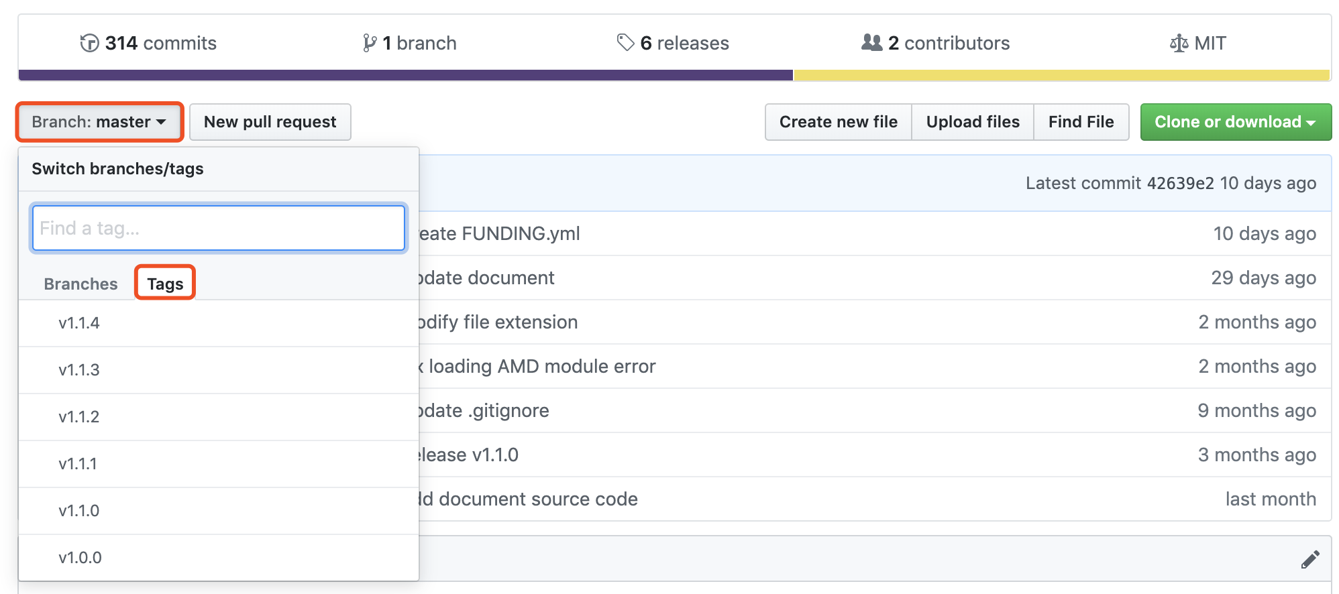Image resolution: width=1339 pixels, height=594 pixels.
Task: Click the branch icon beside 1 branch
Action: point(369,43)
